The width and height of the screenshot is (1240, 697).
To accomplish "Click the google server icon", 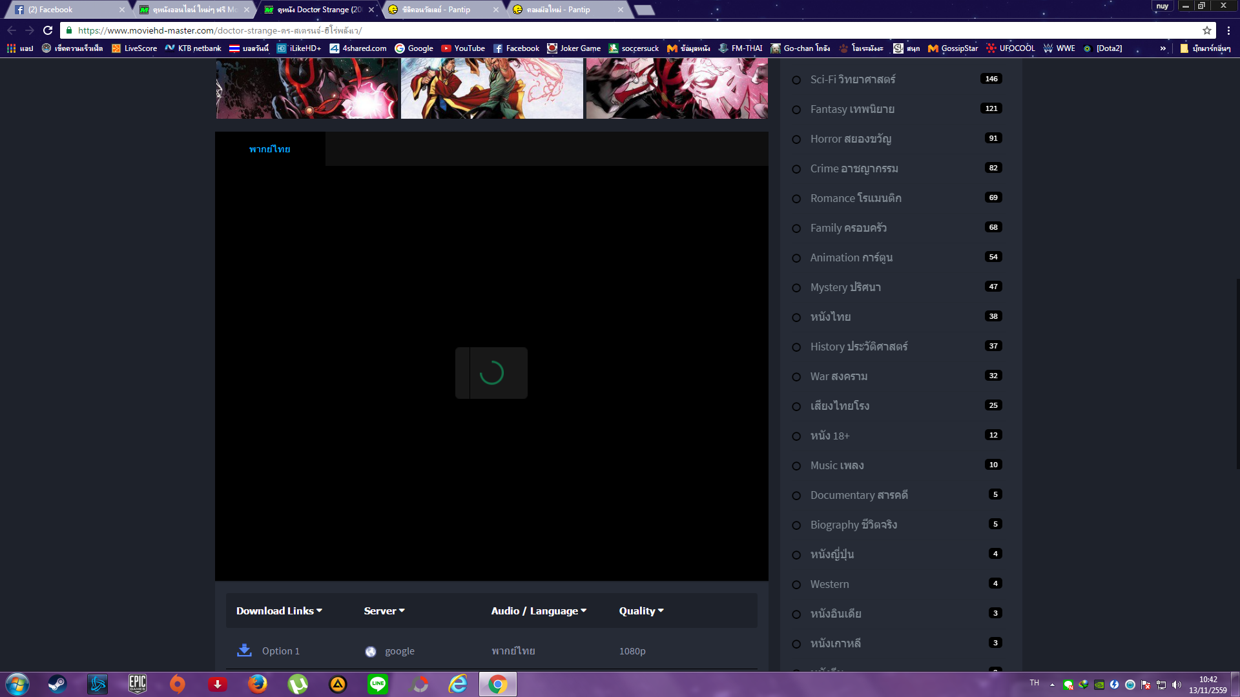I will tap(371, 651).
